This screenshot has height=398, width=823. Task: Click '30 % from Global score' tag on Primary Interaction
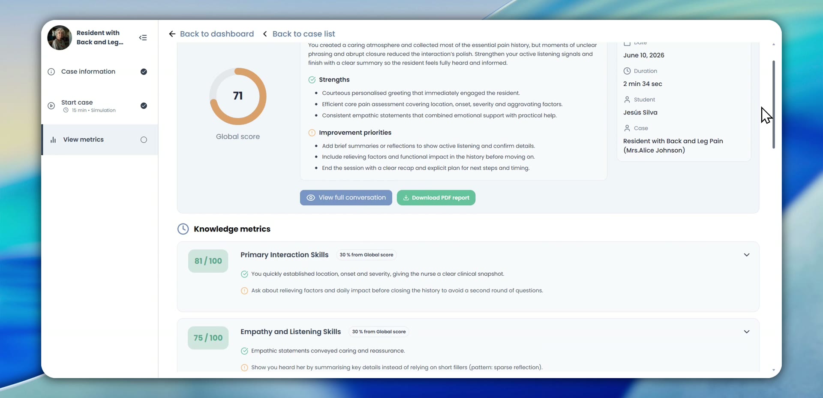click(366, 255)
